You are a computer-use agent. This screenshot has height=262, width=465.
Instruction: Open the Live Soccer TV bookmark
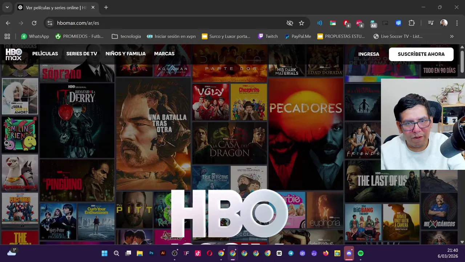click(398, 36)
